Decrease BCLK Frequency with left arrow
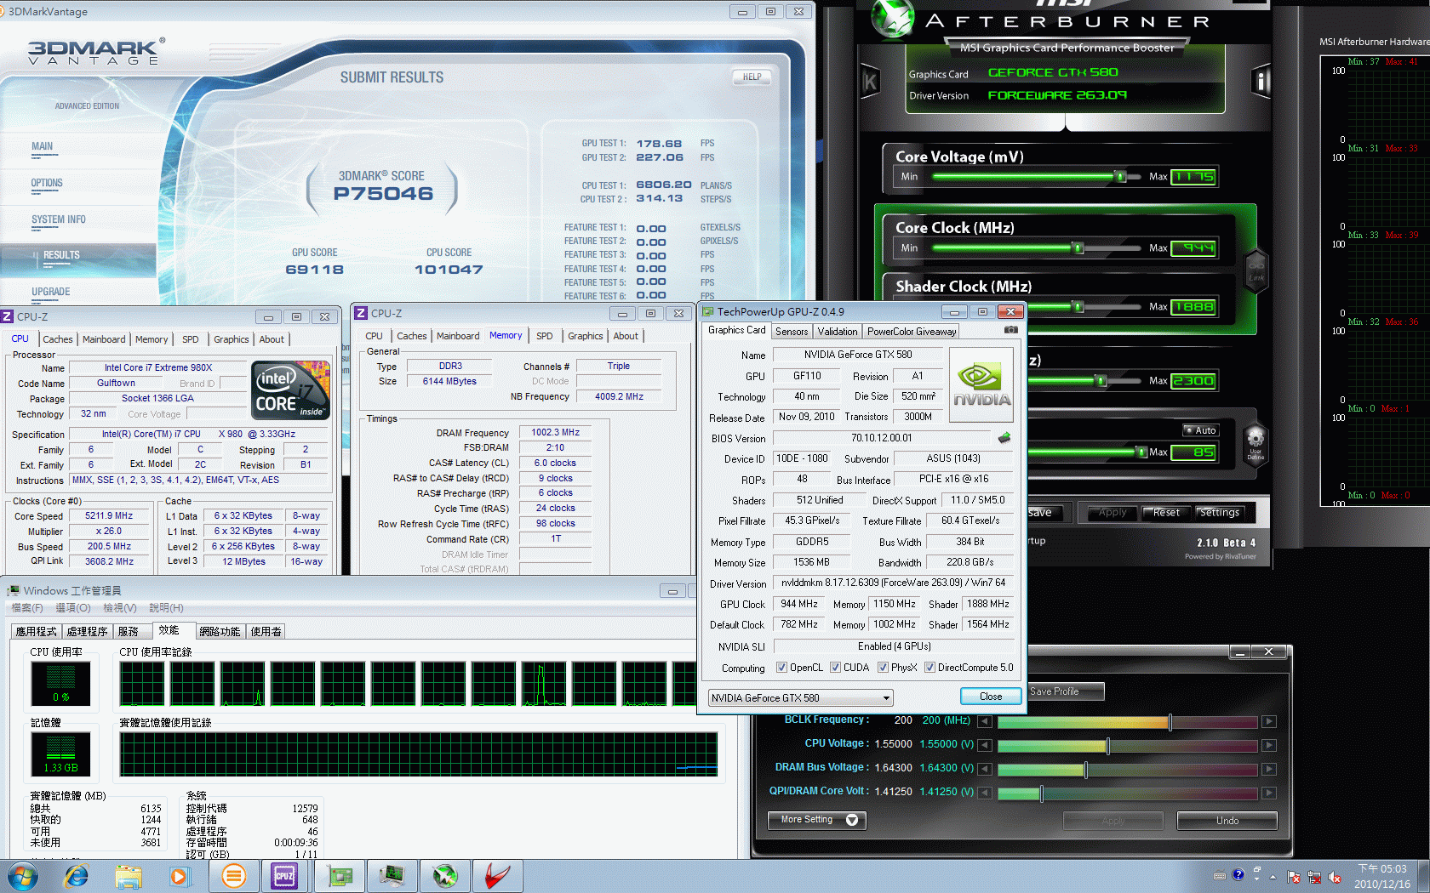The height and width of the screenshot is (893, 1430). 984,722
